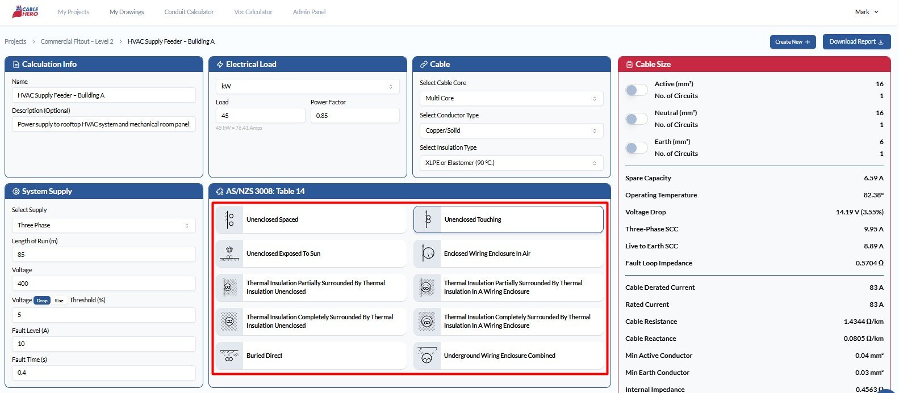The image size is (899, 393).
Task: Toggle the Neutral (mm²) switch
Action: pos(636,119)
